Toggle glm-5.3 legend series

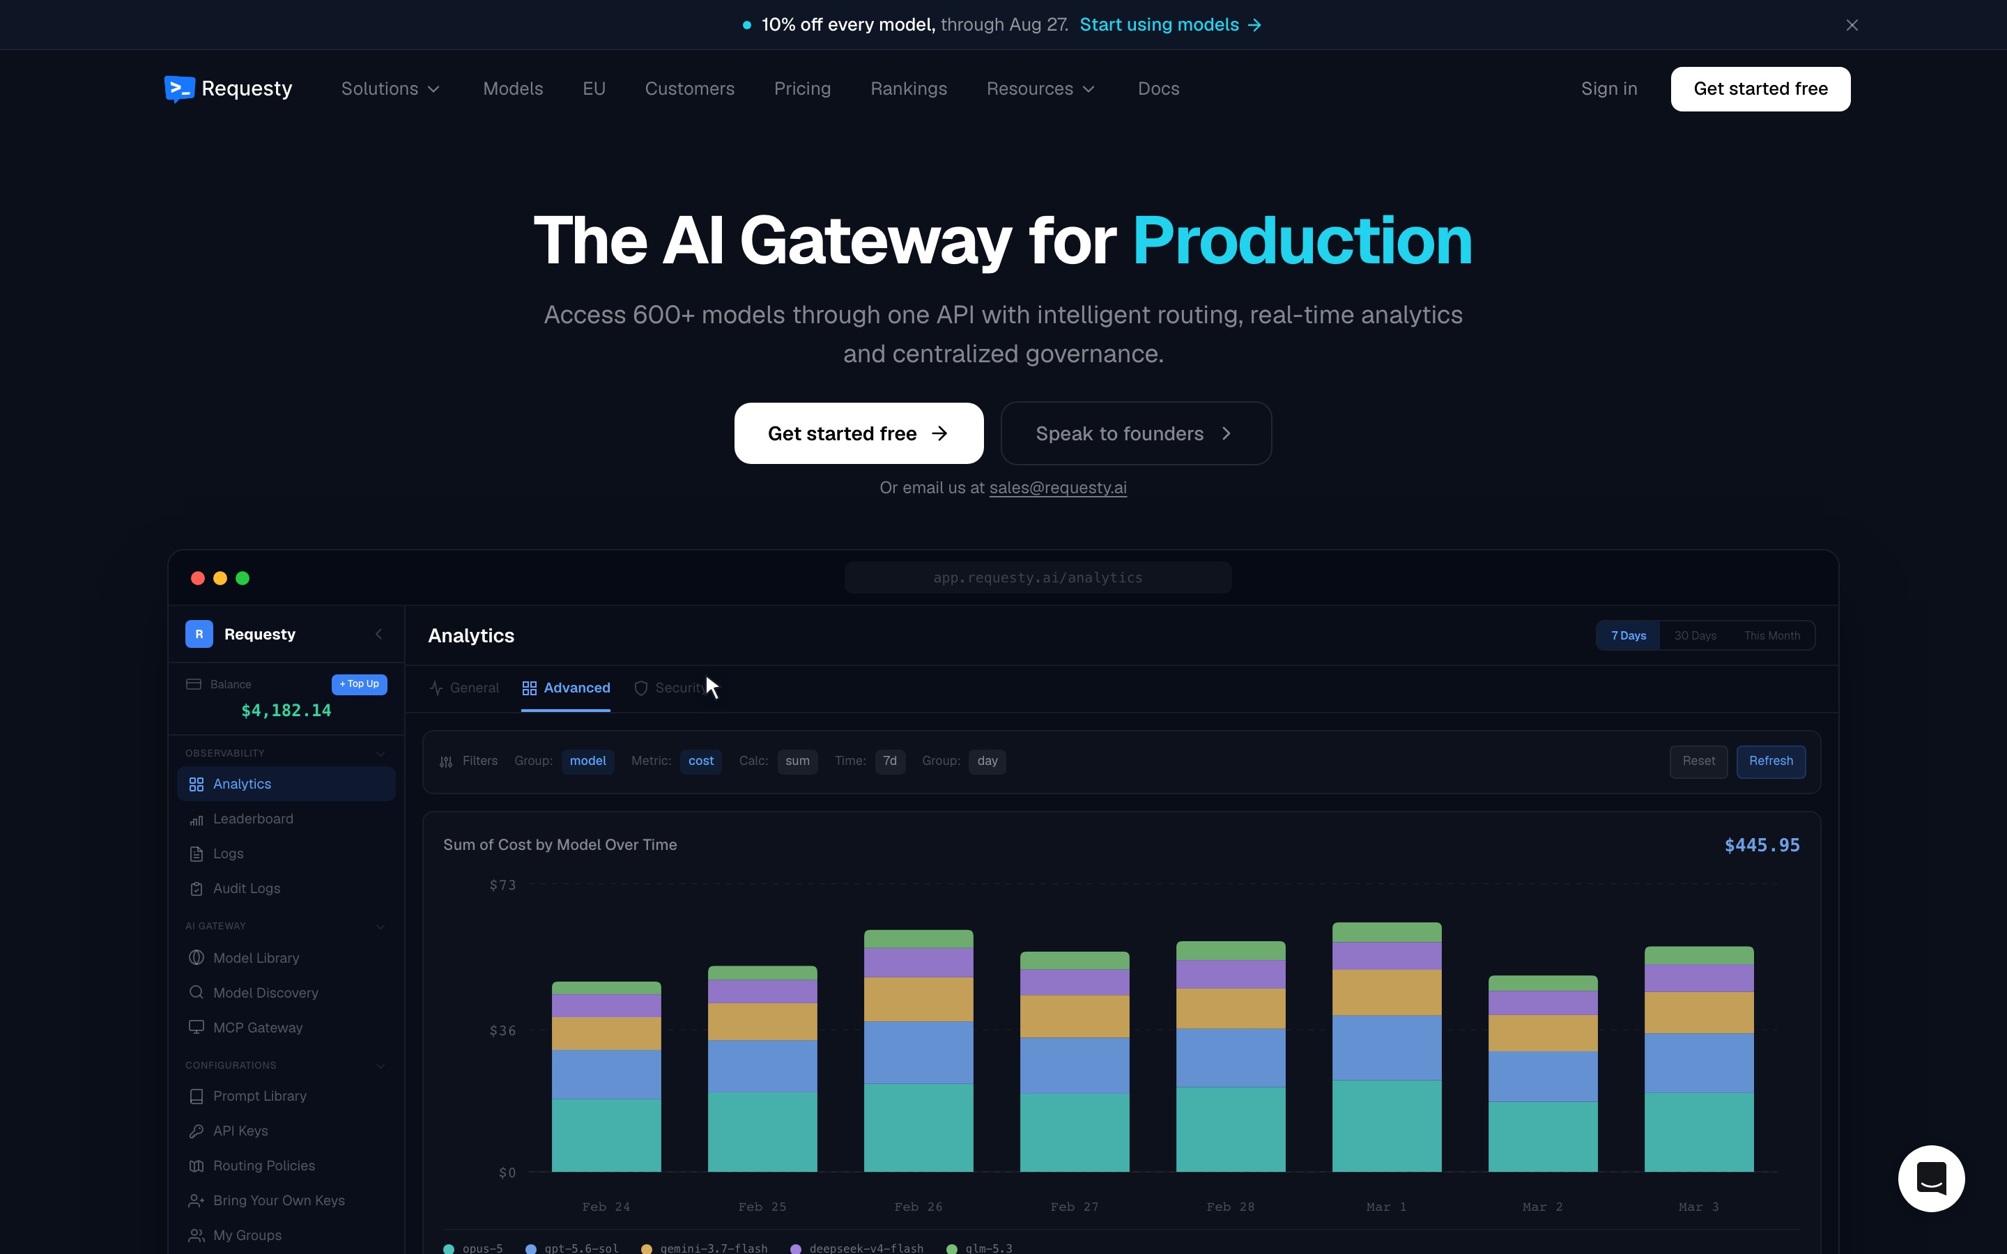pyautogui.click(x=979, y=1248)
